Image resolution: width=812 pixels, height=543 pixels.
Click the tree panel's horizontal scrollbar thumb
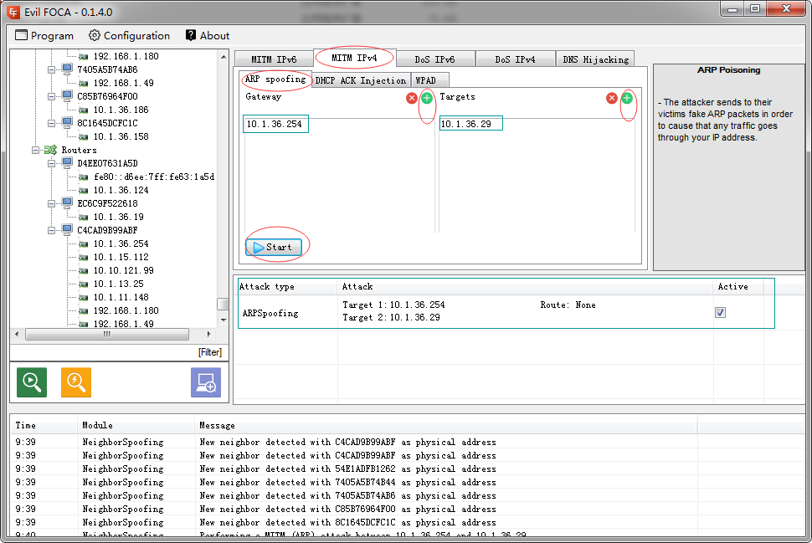(x=106, y=334)
